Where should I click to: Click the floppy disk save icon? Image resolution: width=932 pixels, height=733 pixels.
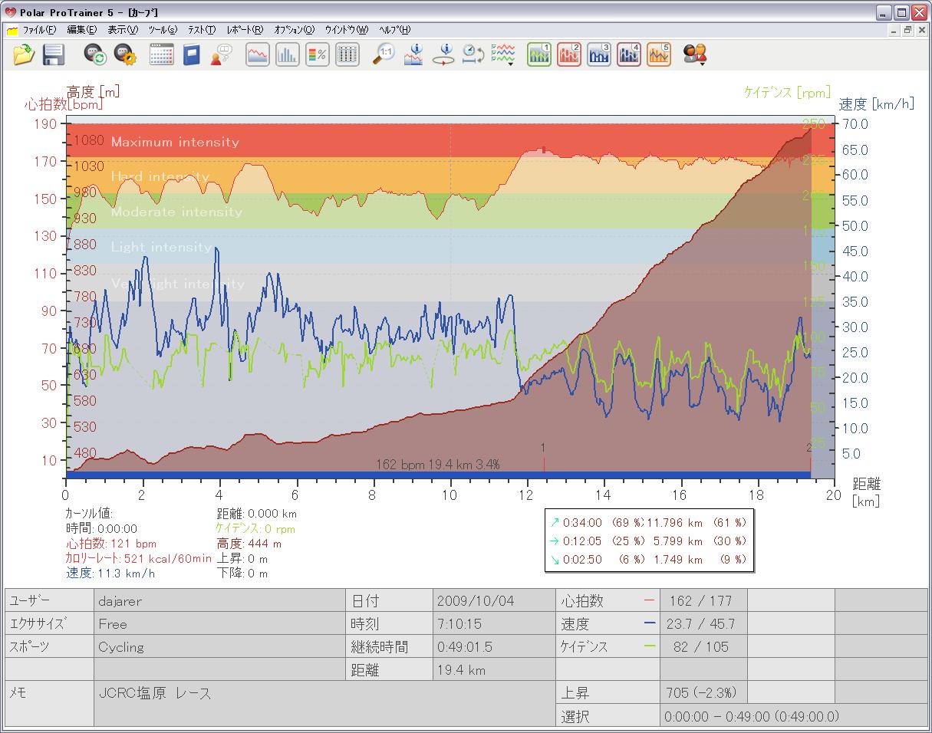coord(53,54)
